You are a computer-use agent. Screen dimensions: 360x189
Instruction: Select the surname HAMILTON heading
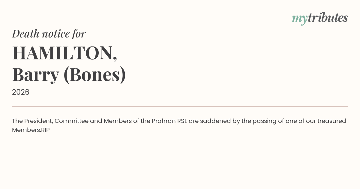click(62, 53)
